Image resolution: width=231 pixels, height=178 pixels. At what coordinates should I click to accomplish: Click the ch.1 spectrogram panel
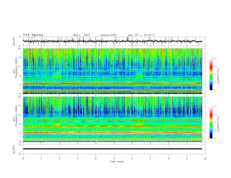pos(112,71)
